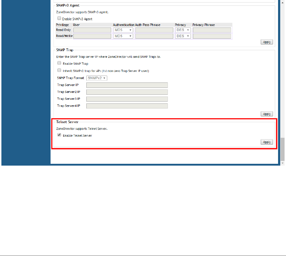Focus the Read Only User field
This screenshot has height=256, width=286.
pos(92,30)
